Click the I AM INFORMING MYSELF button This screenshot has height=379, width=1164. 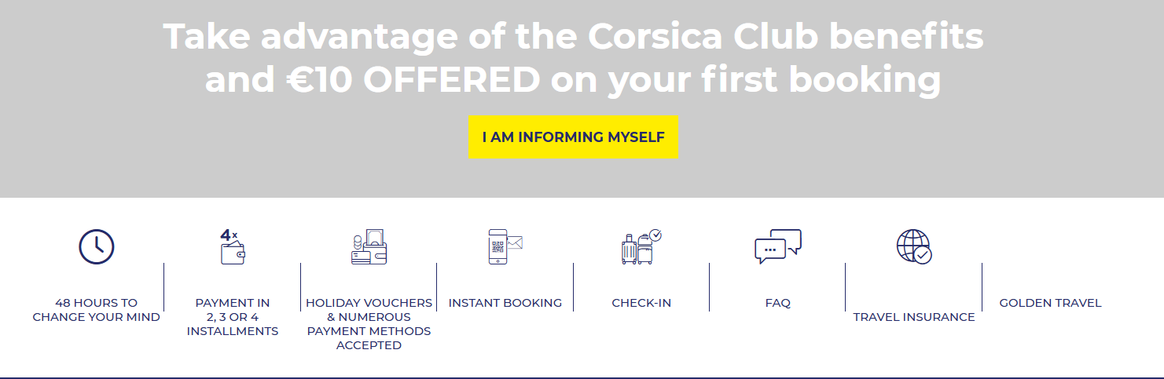click(573, 137)
